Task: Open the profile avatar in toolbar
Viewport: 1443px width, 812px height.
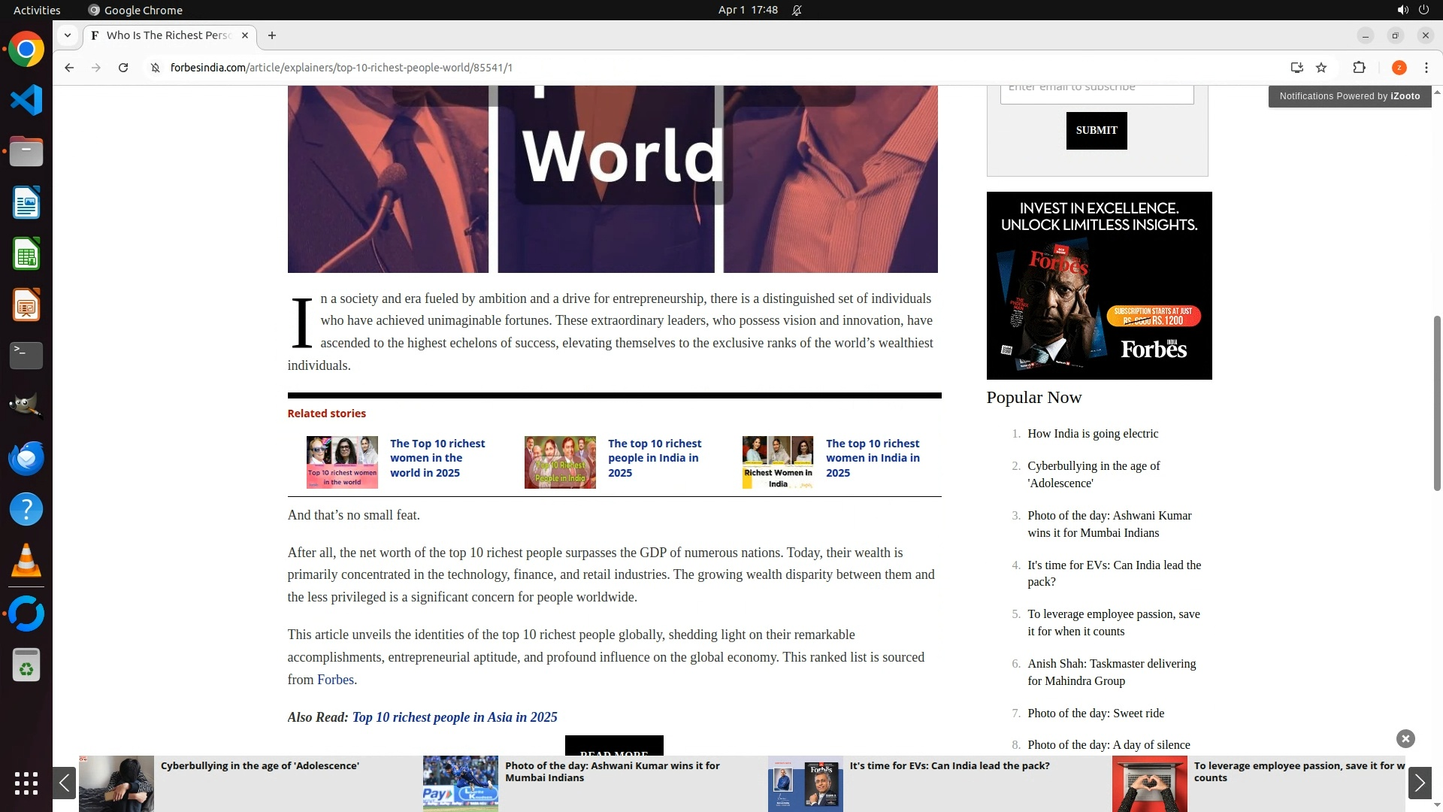Action: coord(1399,68)
